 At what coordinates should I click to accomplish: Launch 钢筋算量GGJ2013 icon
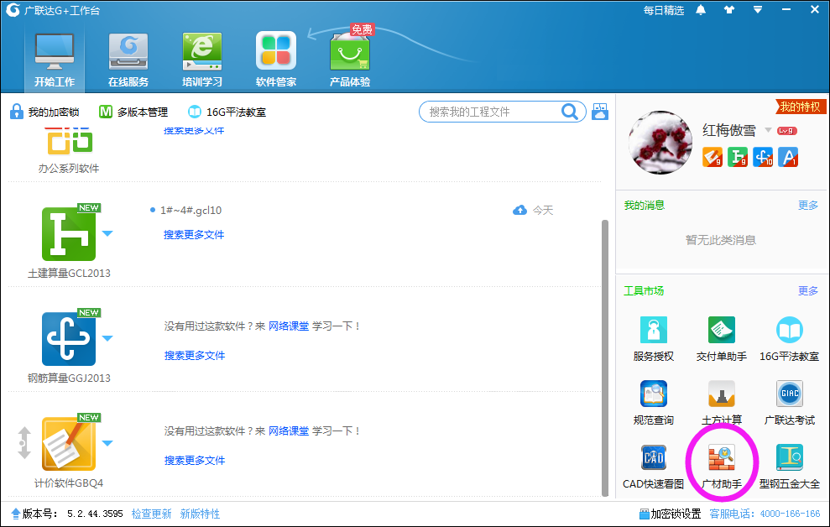[69, 339]
